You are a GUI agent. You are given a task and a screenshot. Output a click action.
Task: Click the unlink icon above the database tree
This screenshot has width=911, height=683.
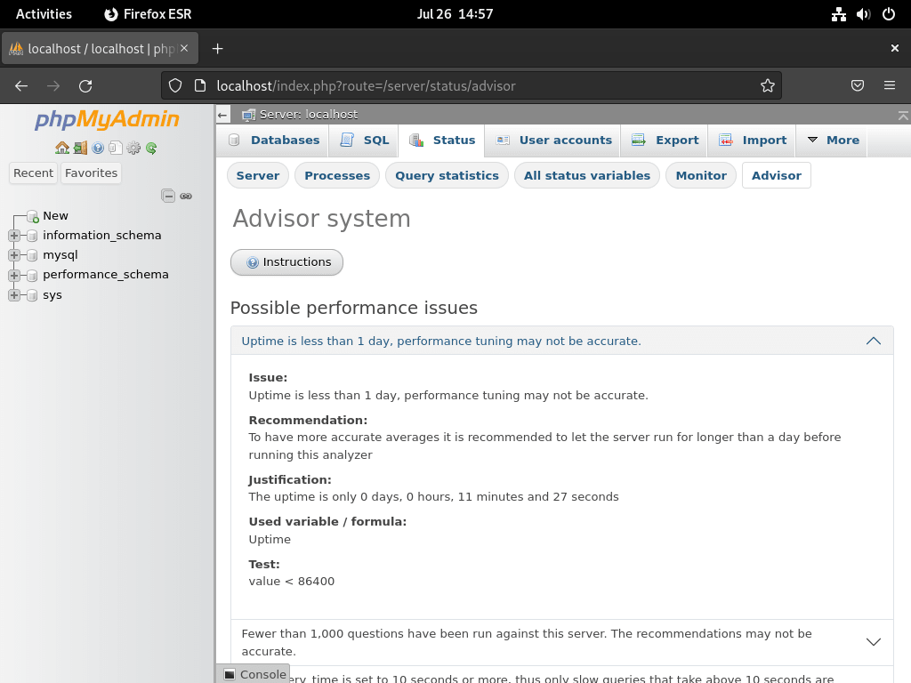186,197
